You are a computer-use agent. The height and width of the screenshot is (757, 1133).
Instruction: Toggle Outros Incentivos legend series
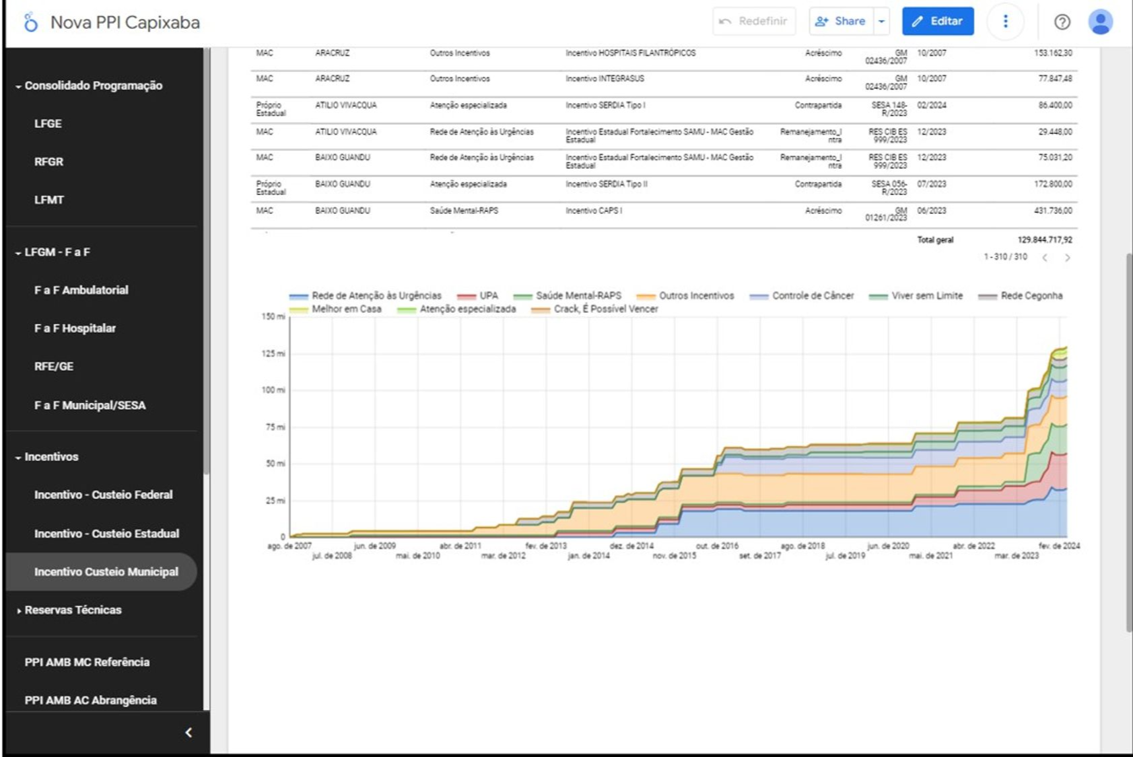(x=696, y=295)
